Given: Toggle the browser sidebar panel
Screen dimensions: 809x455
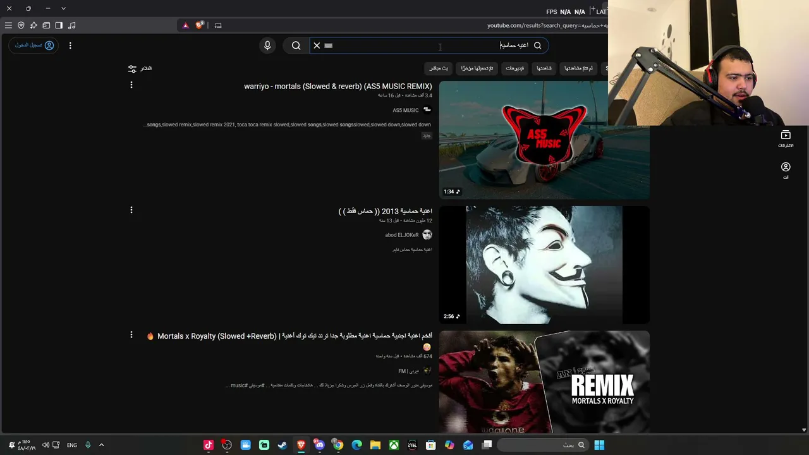Looking at the screenshot, I should 59,25.
